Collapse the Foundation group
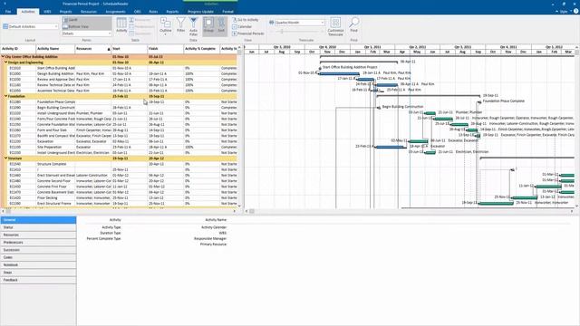 6,96
